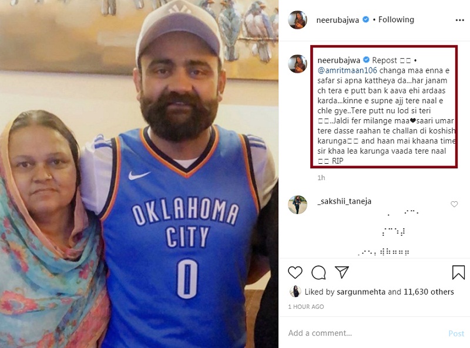Click _sakshii_taneja's commenter avatar
Image resolution: width=470 pixels, height=348 pixels.
coord(297,204)
